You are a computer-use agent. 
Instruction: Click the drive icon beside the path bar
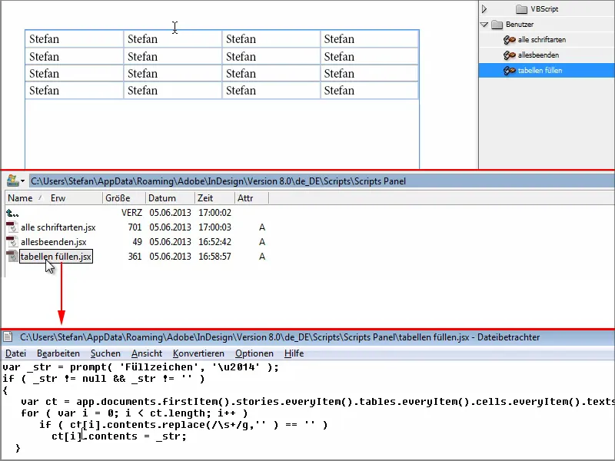coord(12,181)
